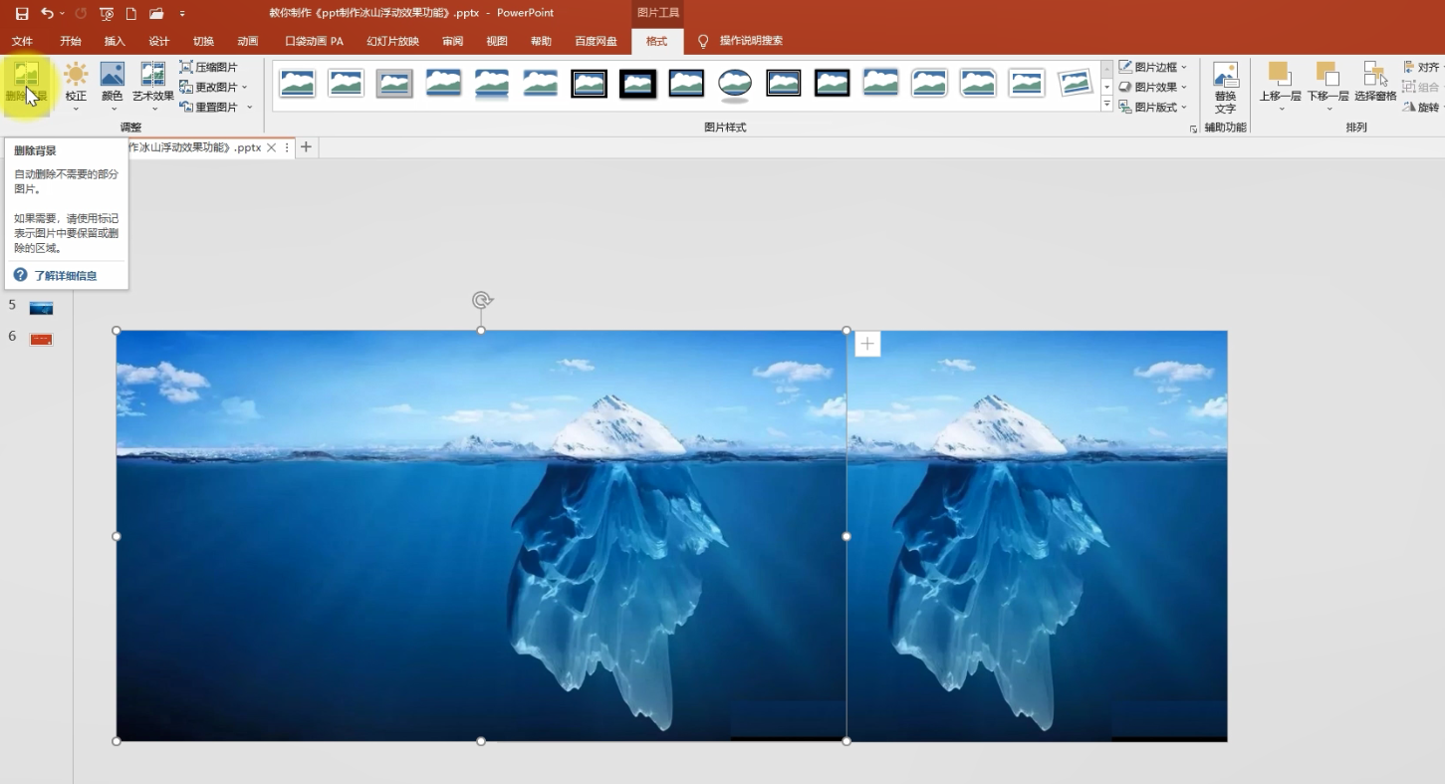
Task: Undo the last action
Action: [x=47, y=14]
